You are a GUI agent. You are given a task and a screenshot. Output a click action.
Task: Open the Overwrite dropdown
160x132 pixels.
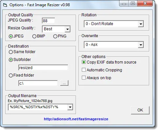click(x=141, y=45)
